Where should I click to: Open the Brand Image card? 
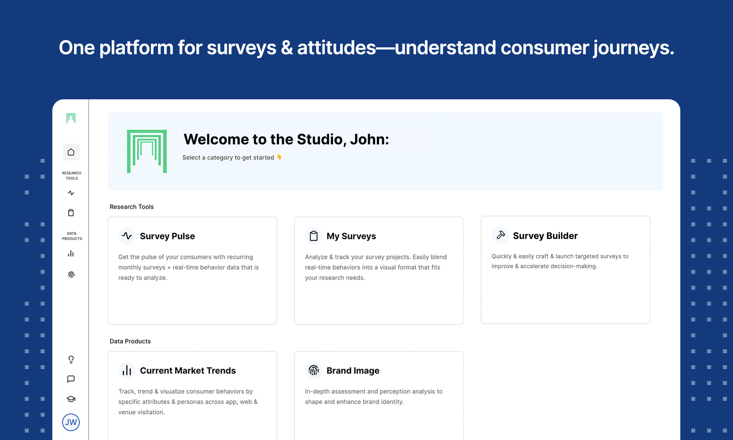coord(379,395)
